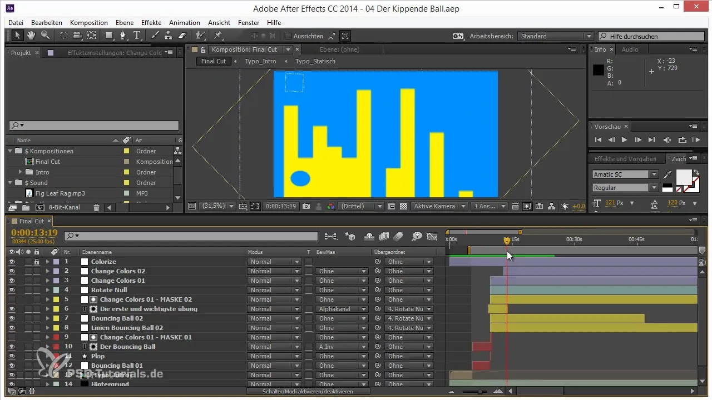Select the Puppet Pin tool
The height and width of the screenshot is (400, 712).
coord(218,36)
